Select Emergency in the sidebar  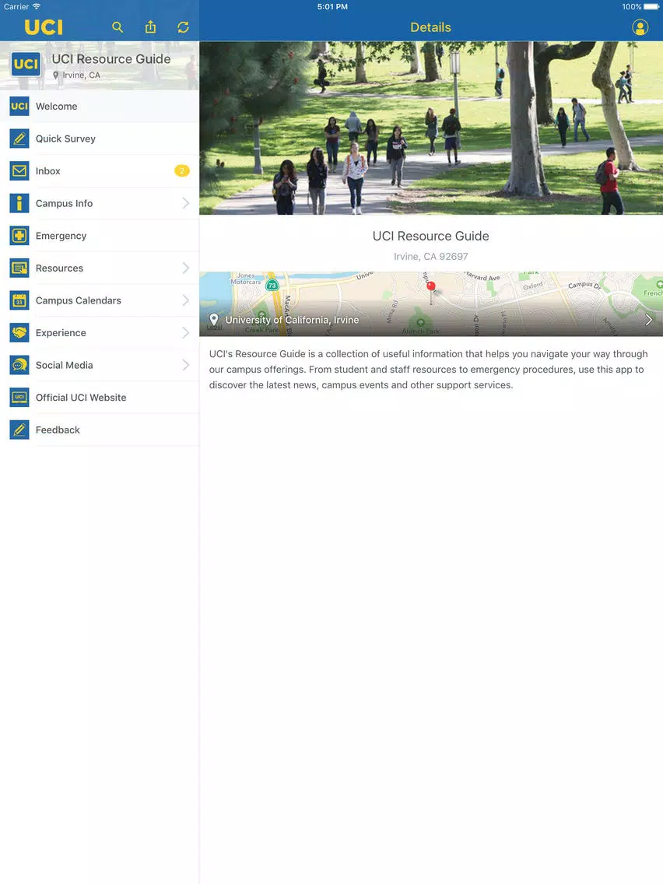(x=100, y=236)
